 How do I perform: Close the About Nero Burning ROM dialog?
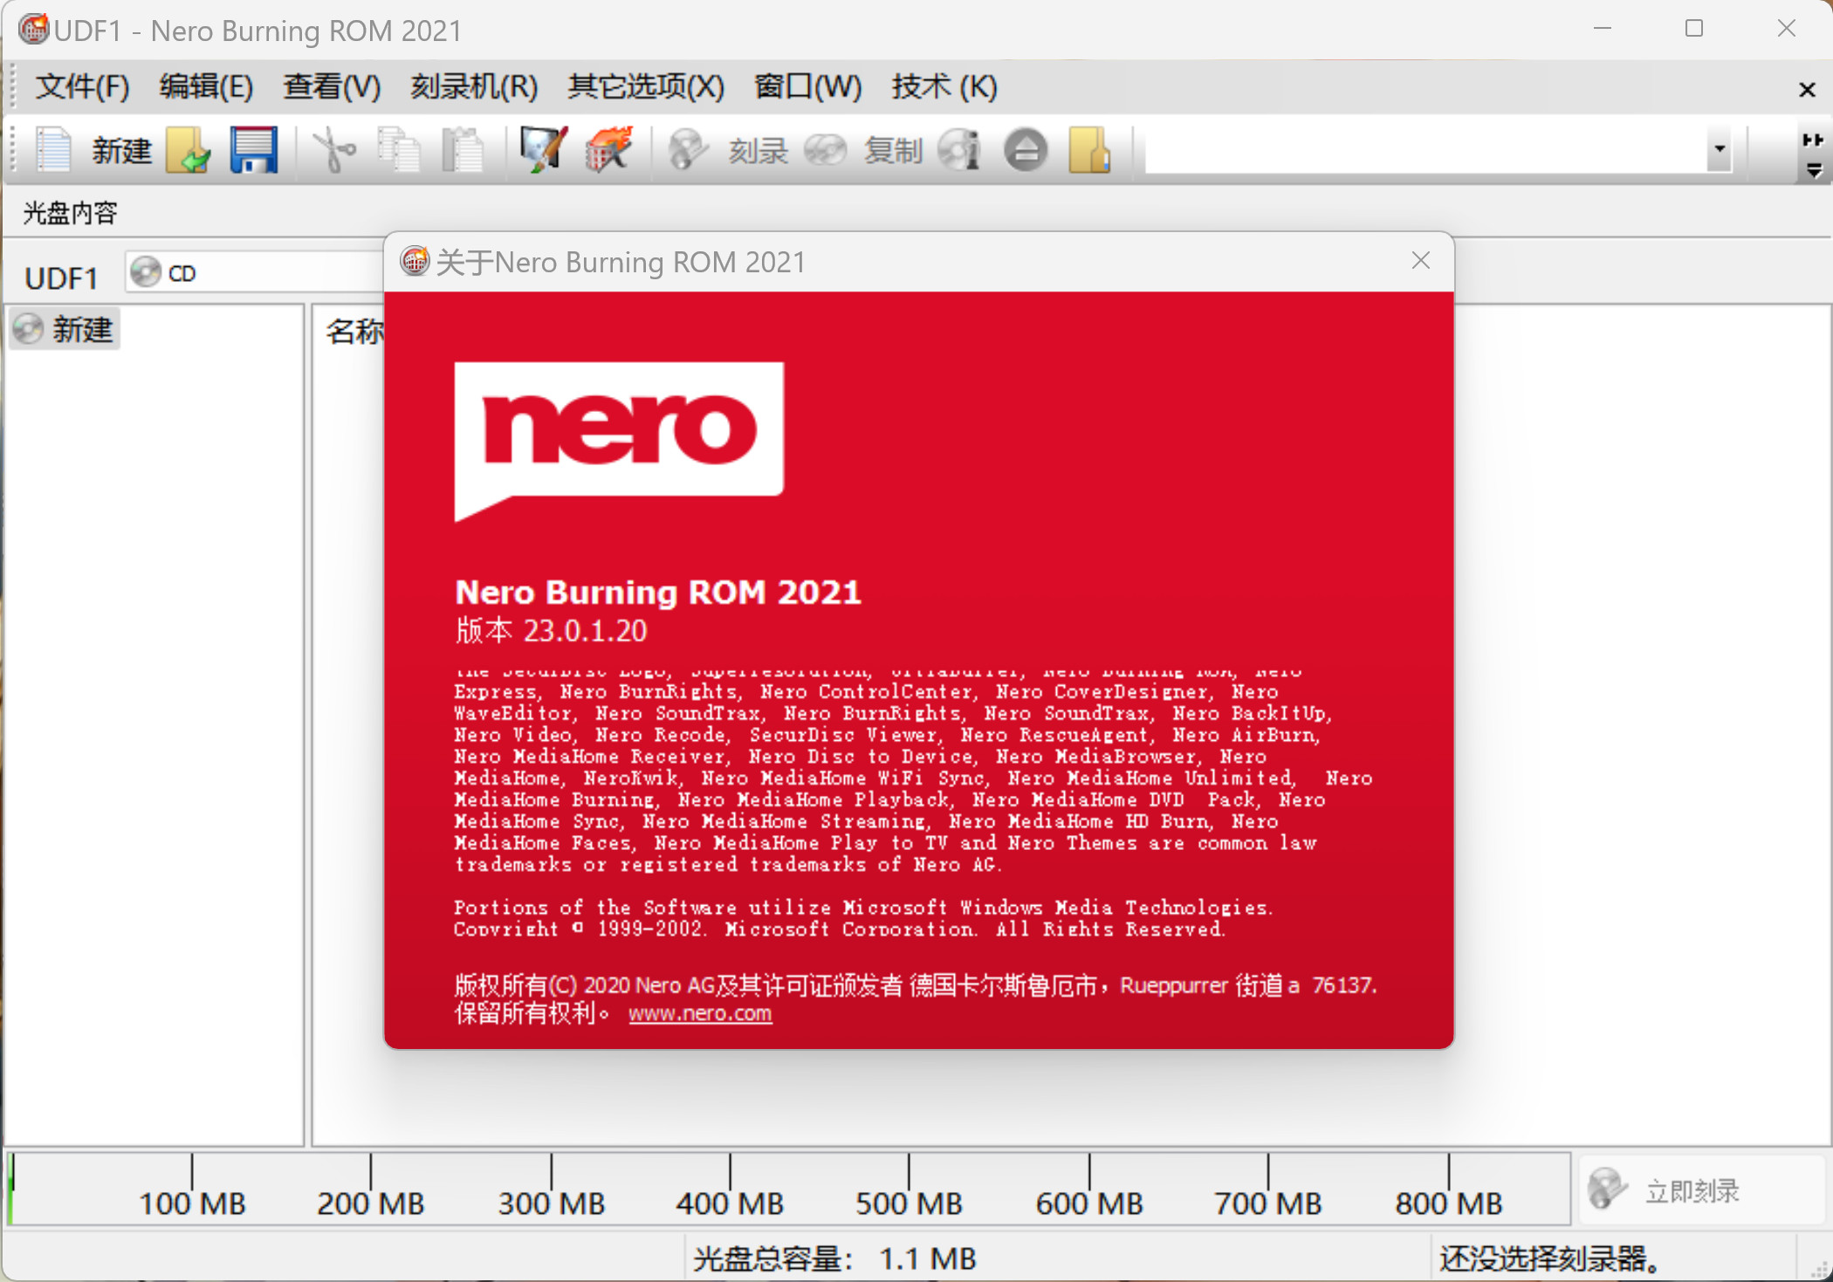(1420, 261)
